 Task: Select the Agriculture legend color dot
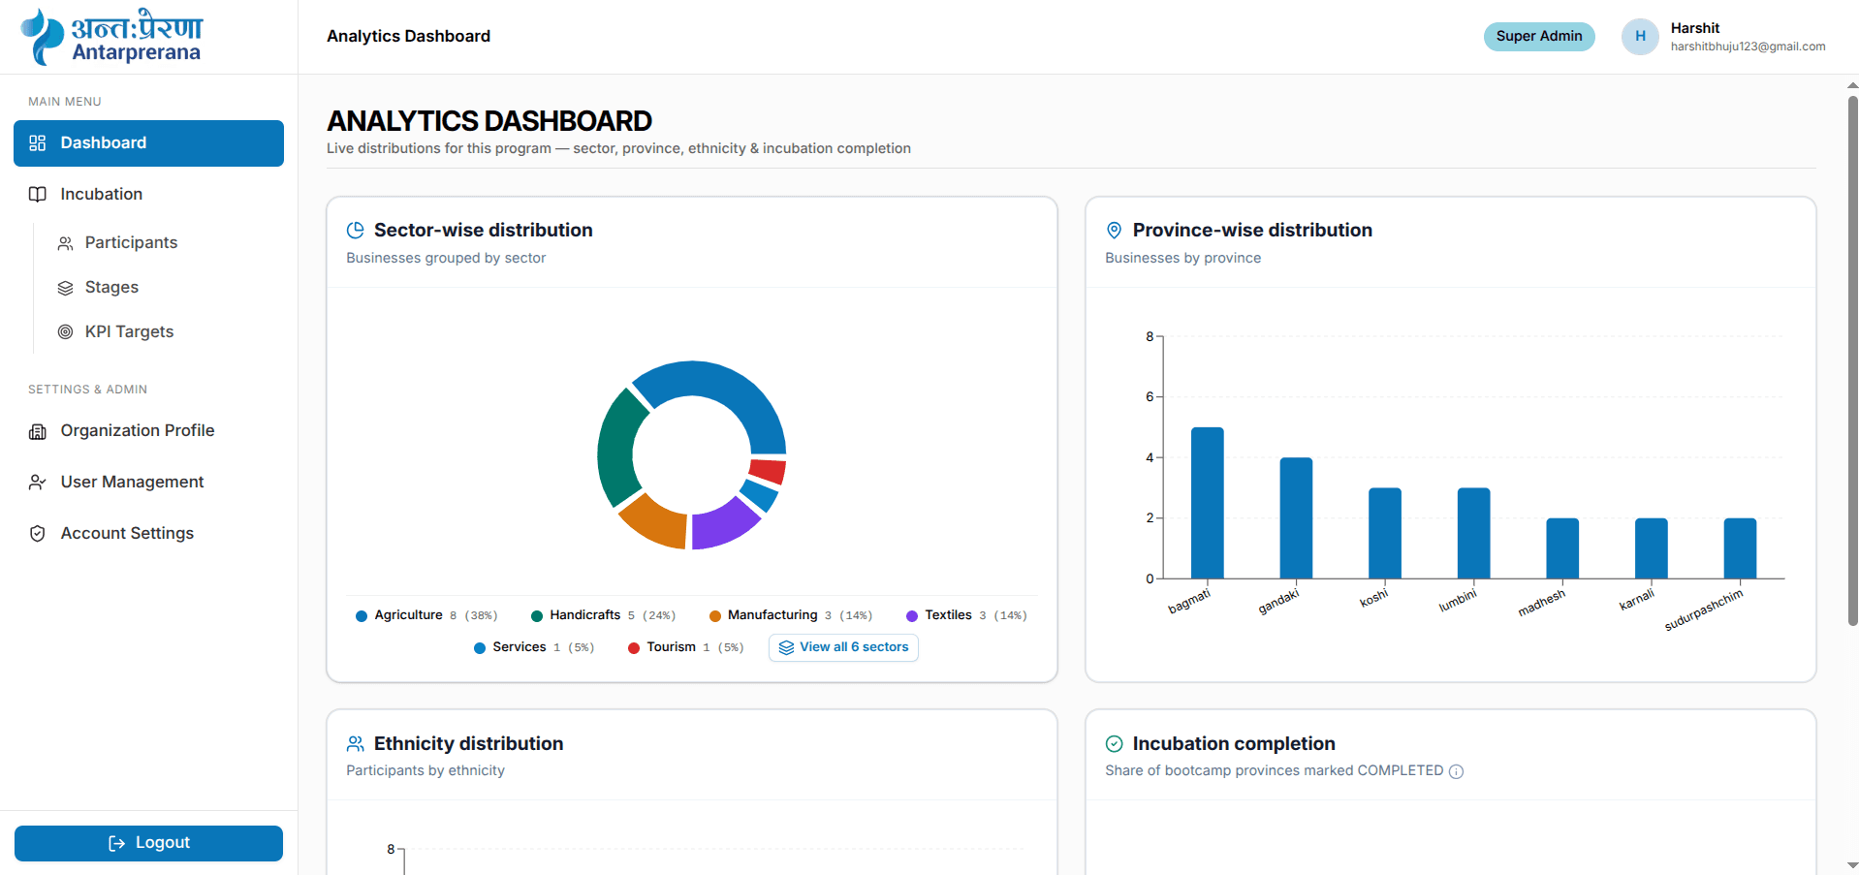(362, 616)
